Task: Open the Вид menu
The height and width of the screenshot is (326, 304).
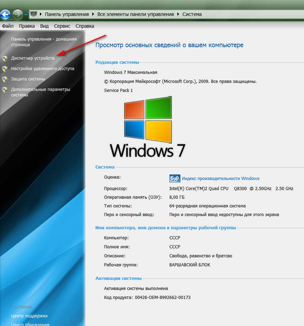Action: (x=44, y=26)
